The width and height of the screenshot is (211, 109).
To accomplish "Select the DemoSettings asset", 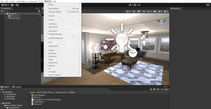I will pyautogui.click(x=38, y=95).
